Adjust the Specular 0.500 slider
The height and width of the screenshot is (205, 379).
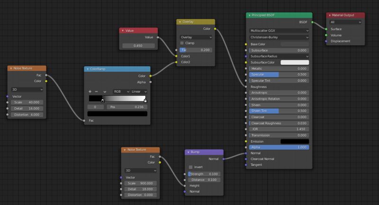(279, 75)
